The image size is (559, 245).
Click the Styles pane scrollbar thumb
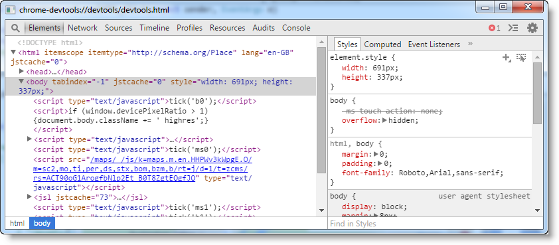click(x=537, y=94)
